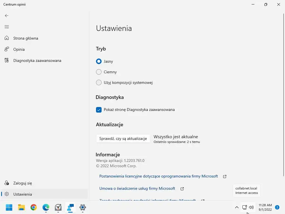
Task: Click the Opinia feedback icon
Action: pyautogui.click(x=7, y=49)
